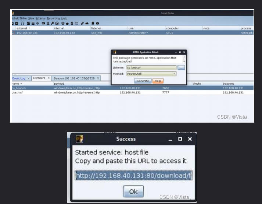
Task: Open the Attacks menu
Action: pyautogui.click(x=40, y=18)
